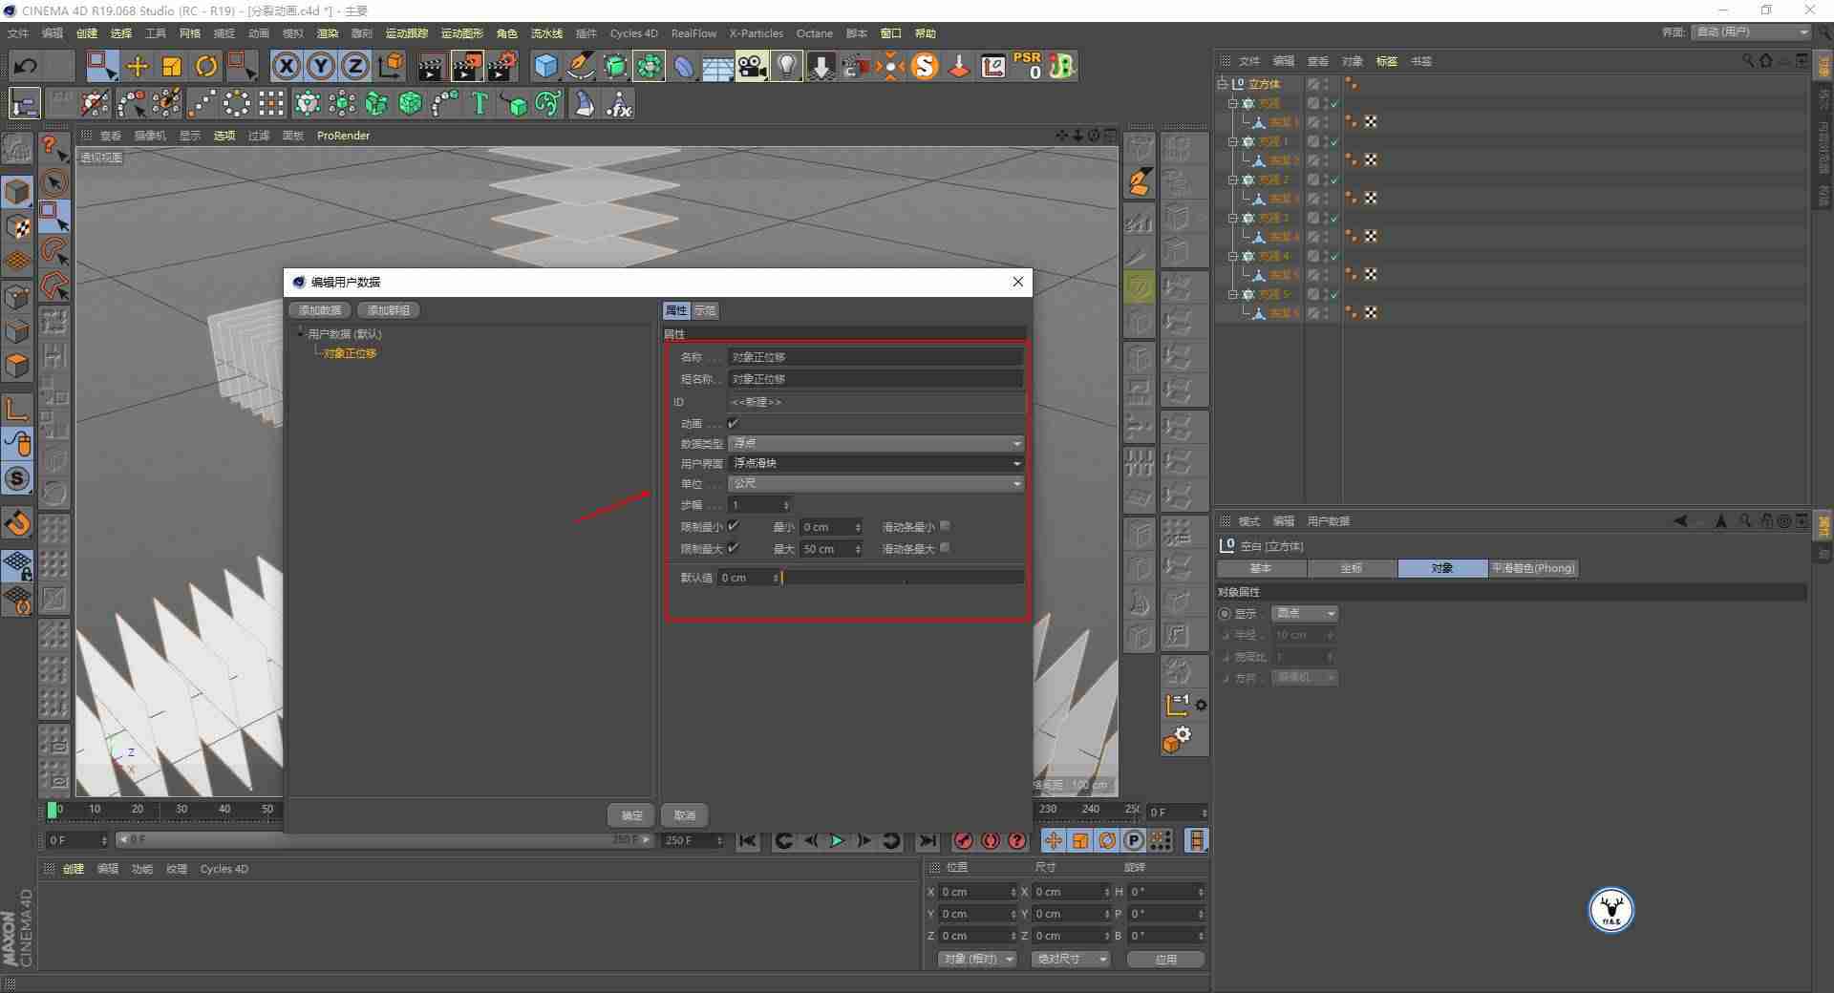Toggle the 显示 keyframe dot in Attribute Manager
The image size is (1834, 993).
click(1225, 613)
